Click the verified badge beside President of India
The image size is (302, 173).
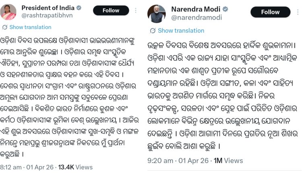pyautogui.click(x=79, y=8)
